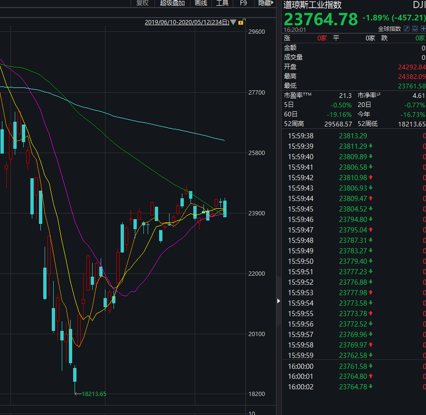Click the edit note pencil icon
The image size is (426, 415).
(x=407, y=29)
